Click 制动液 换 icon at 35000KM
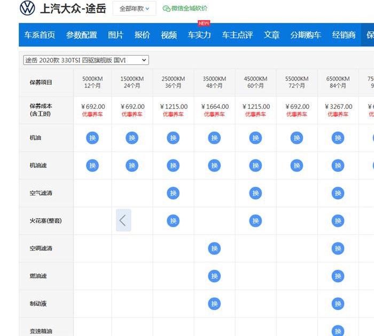Viewport: 374px width, 336px height. pyautogui.click(x=214, y=303)
